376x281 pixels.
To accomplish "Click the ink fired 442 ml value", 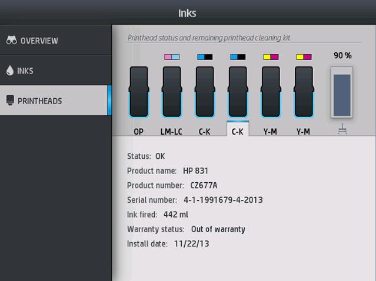I will [176, 215].
